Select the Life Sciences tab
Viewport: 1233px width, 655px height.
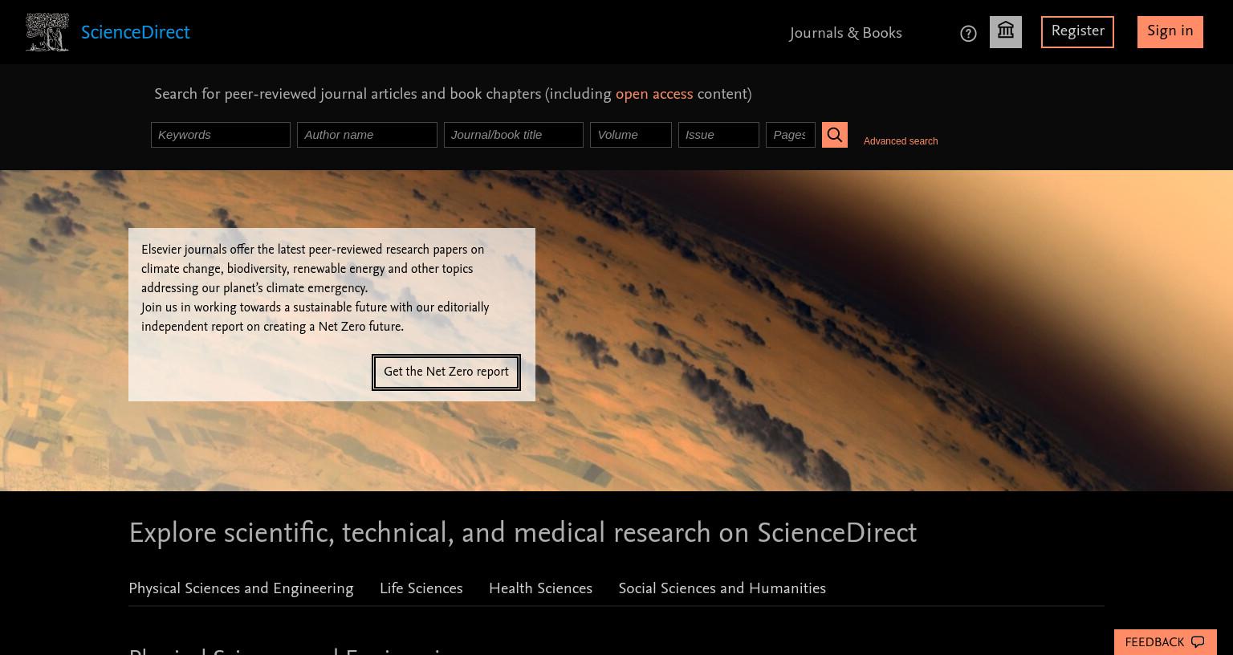421,588
